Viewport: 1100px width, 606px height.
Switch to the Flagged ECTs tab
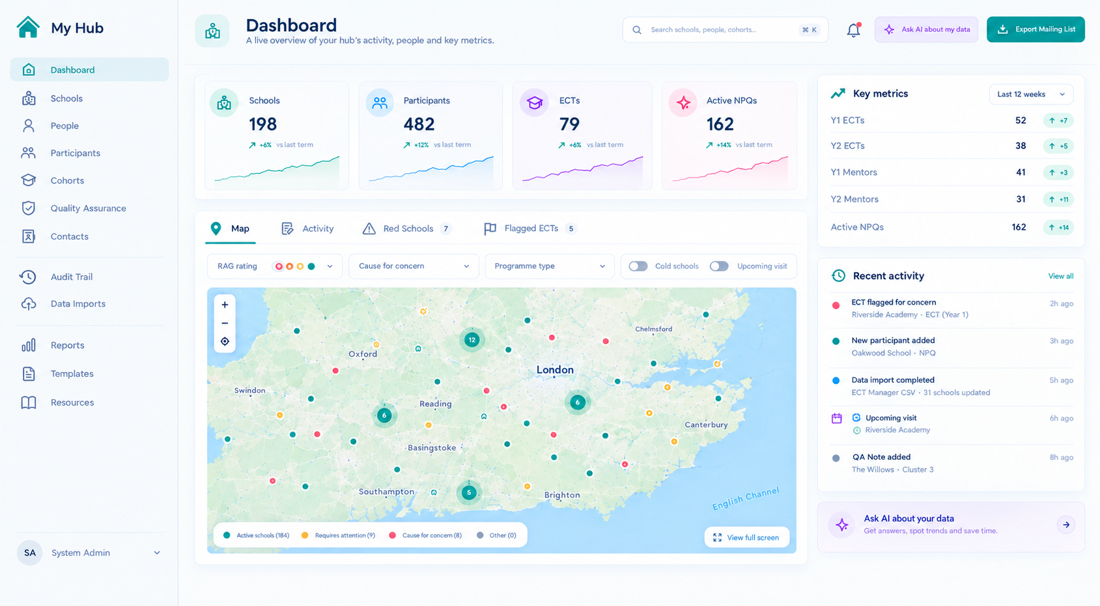tap(530, 228)
